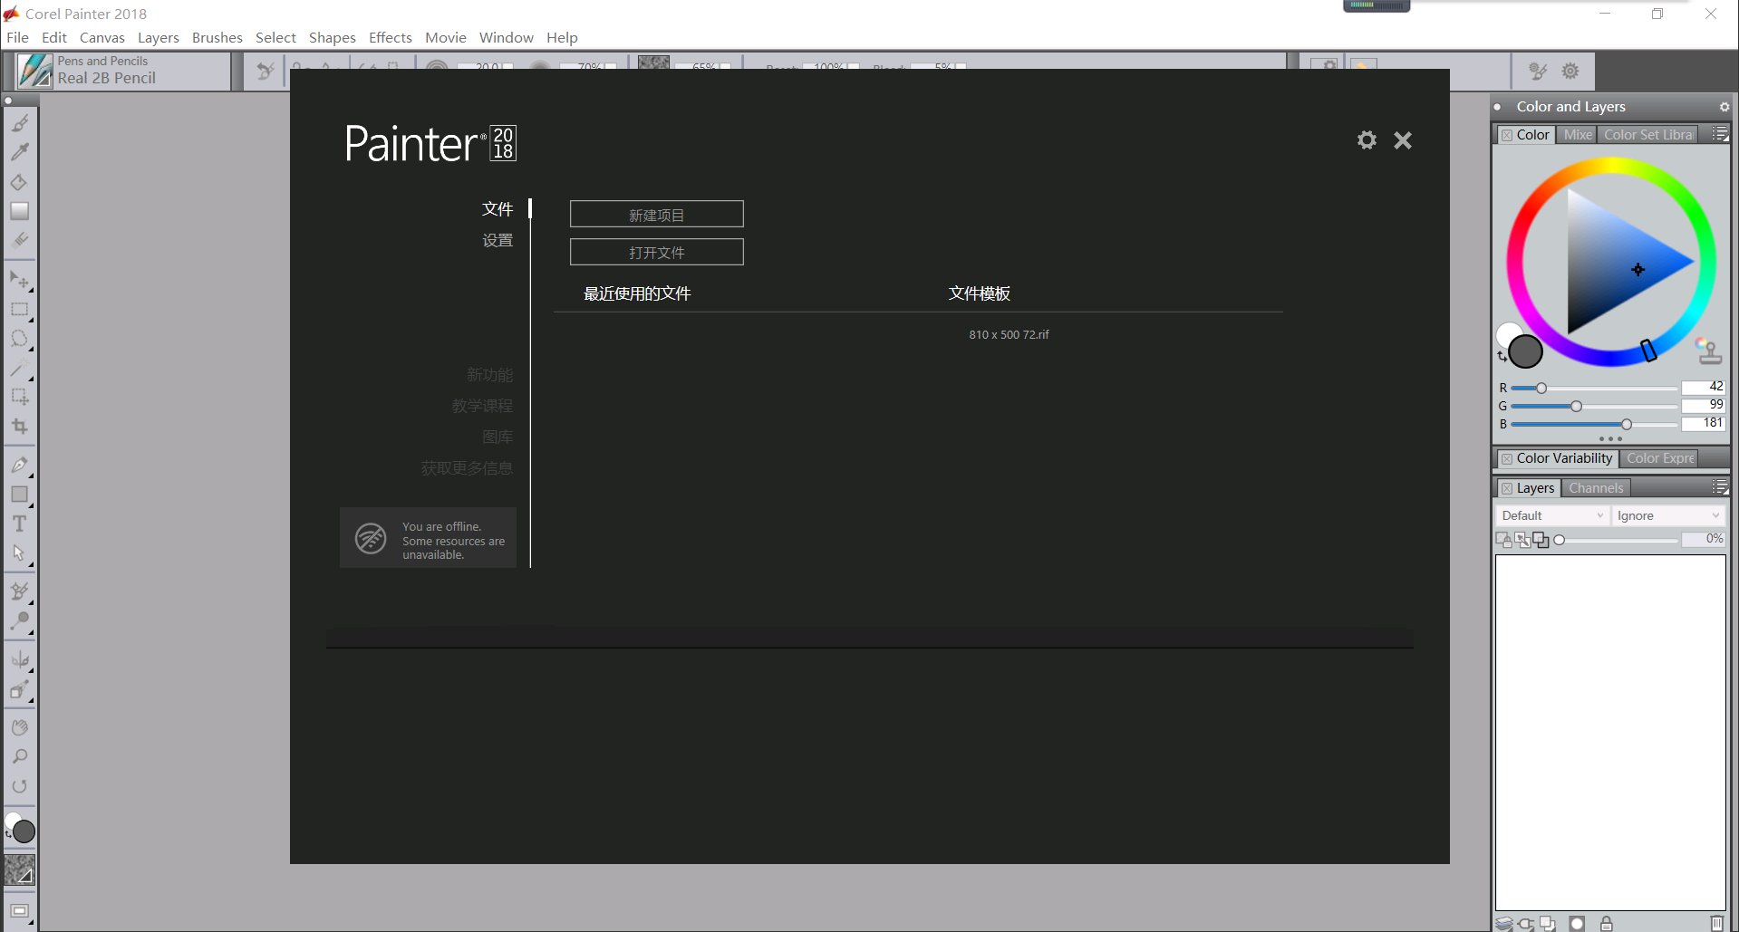Switch to the Color Set Libraries tab
This screenshot has height=932, width=1739.
(x=1647, y=135)
